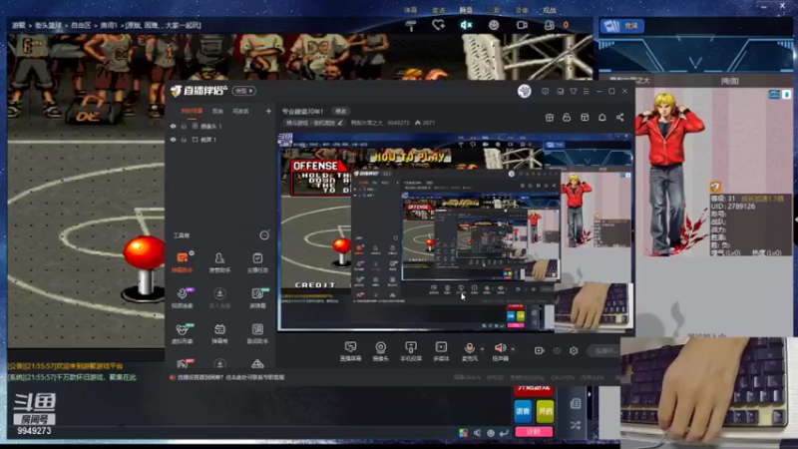
Task: Expand the microphone options arrow
Action: [x=482, y=349]
